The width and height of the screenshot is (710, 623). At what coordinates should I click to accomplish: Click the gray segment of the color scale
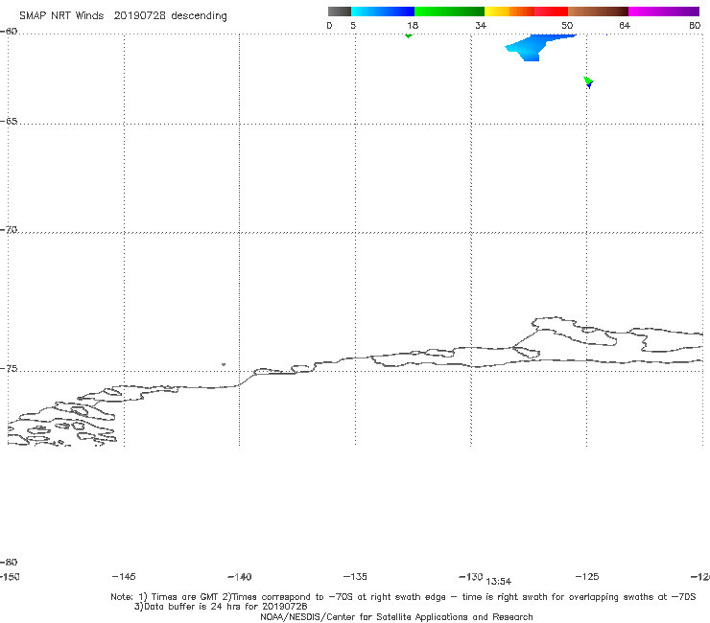pos(339,12)
